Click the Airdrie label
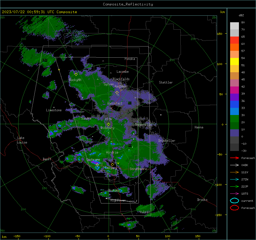 112,152
